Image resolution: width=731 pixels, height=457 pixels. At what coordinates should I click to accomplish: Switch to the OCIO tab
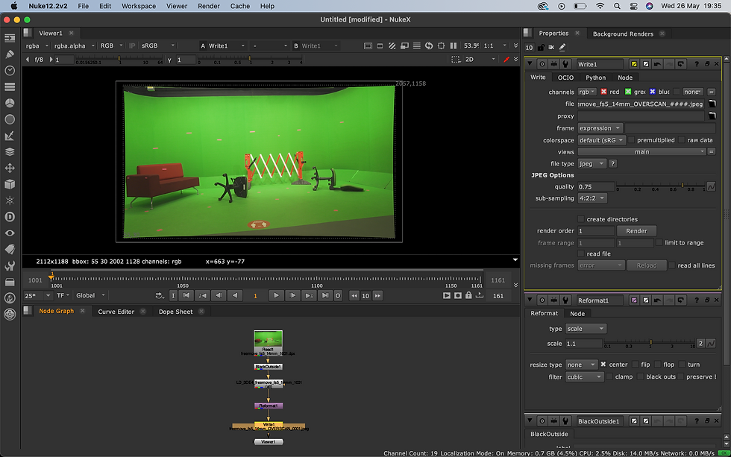(565, 78)
